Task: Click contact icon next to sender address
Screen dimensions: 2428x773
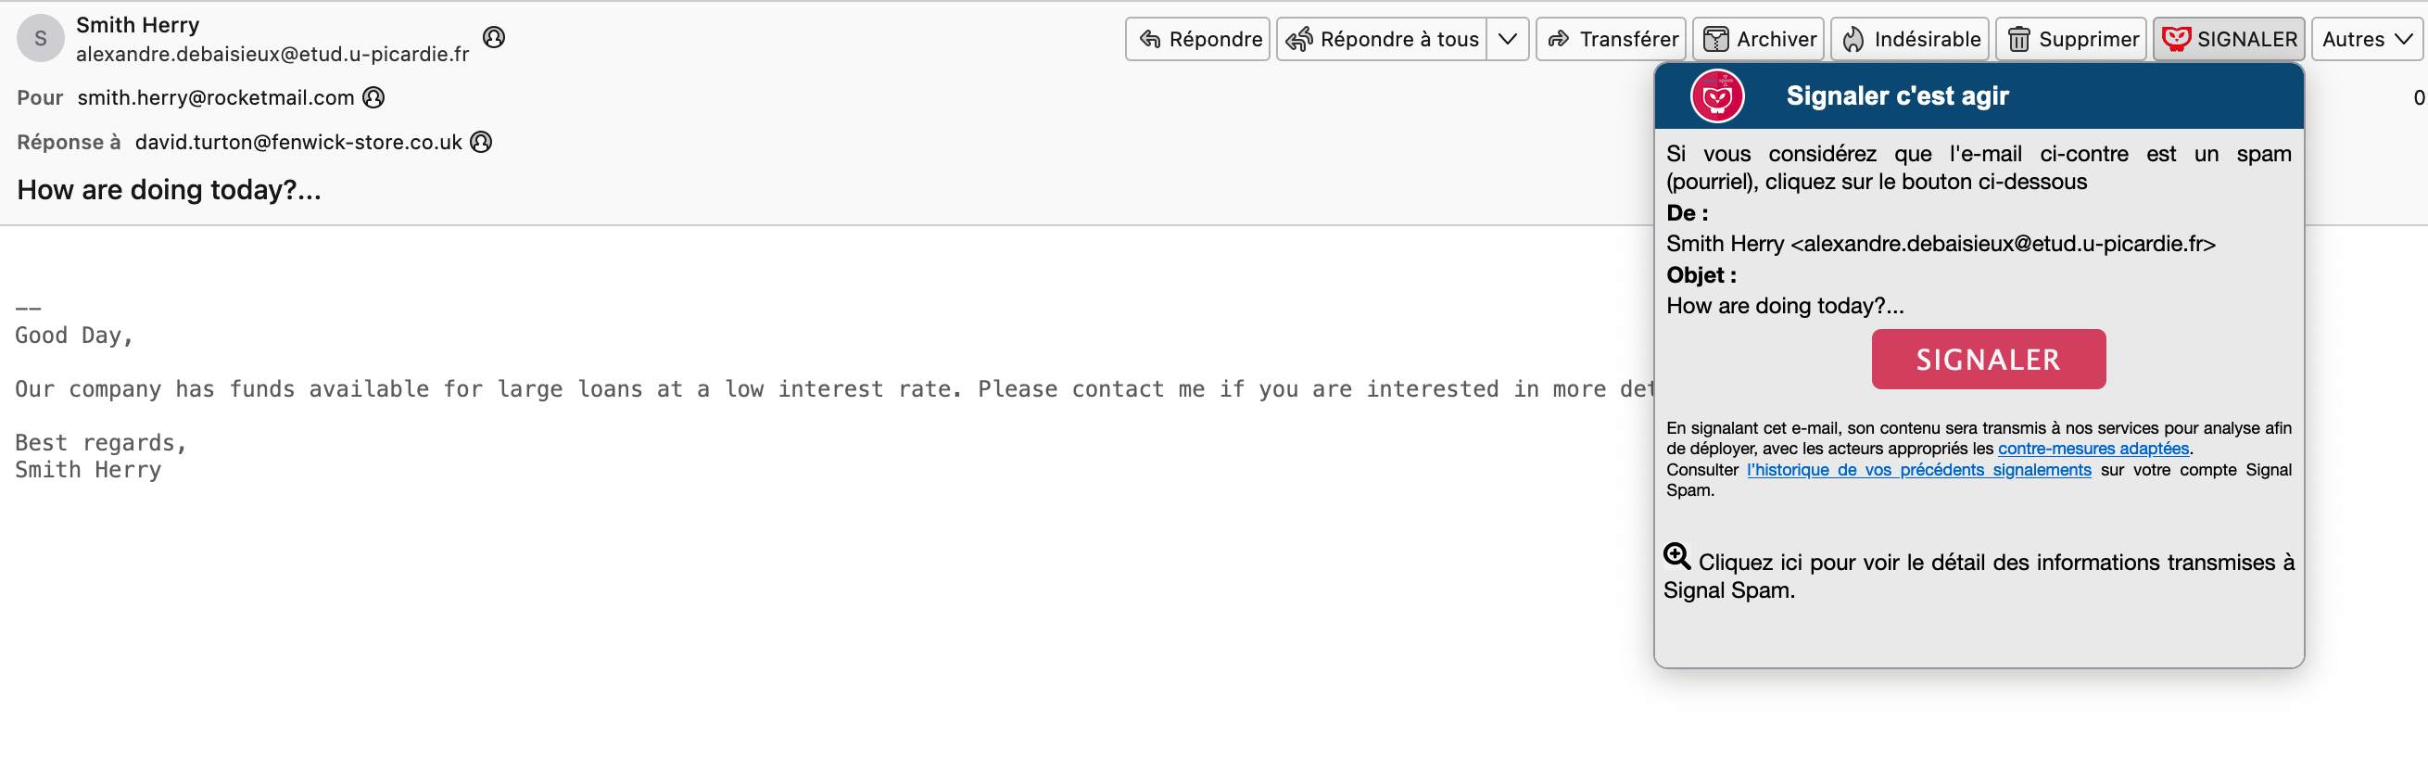Action: tap(494, 37)
